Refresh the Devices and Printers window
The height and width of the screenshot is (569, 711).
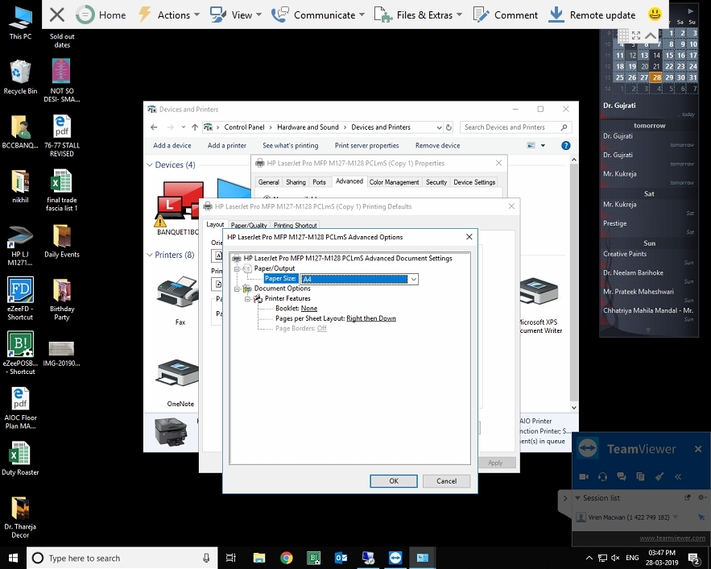pyautogui.click(x=449, y=127)
